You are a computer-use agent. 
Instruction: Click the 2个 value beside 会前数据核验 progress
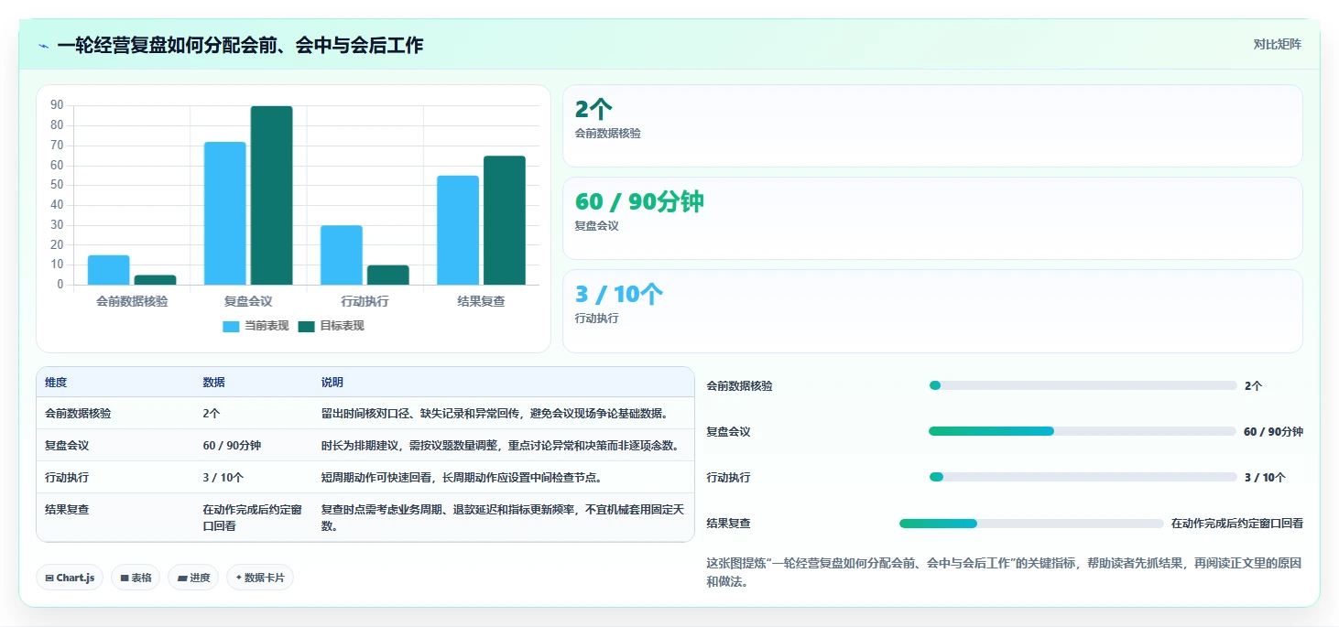click(1253, 386)
